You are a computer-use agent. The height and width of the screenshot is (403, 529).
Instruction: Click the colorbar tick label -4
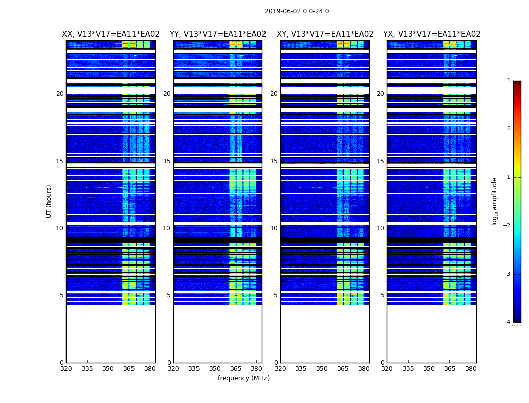[x=507, y=322]
